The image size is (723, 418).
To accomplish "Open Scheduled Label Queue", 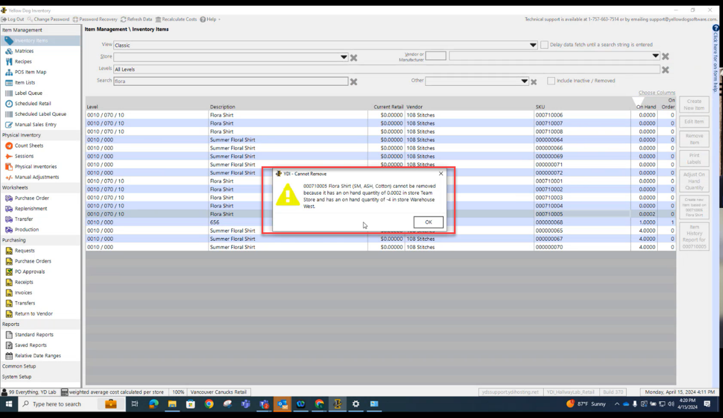I will click(40, 114).
